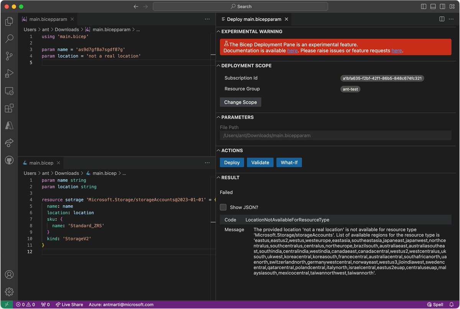Collapse the Experimental Warning section

(250, 31)
